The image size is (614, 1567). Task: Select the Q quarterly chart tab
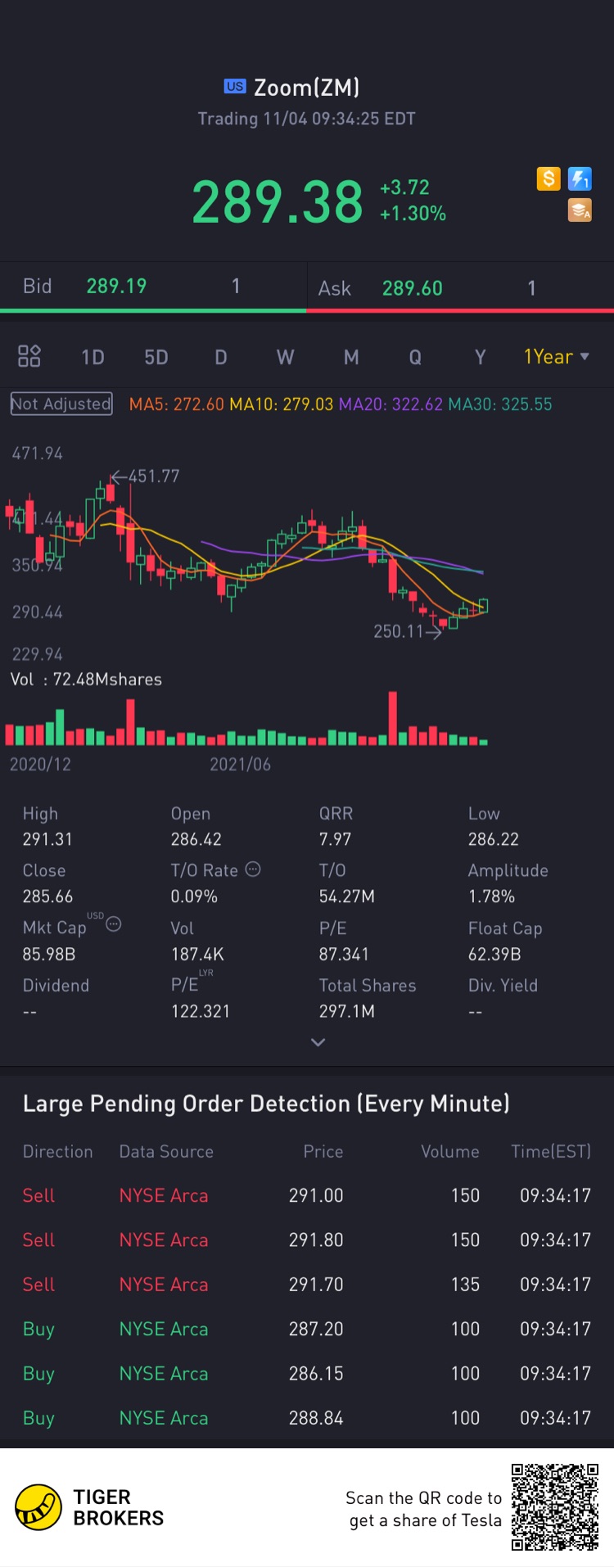point(415,358)
